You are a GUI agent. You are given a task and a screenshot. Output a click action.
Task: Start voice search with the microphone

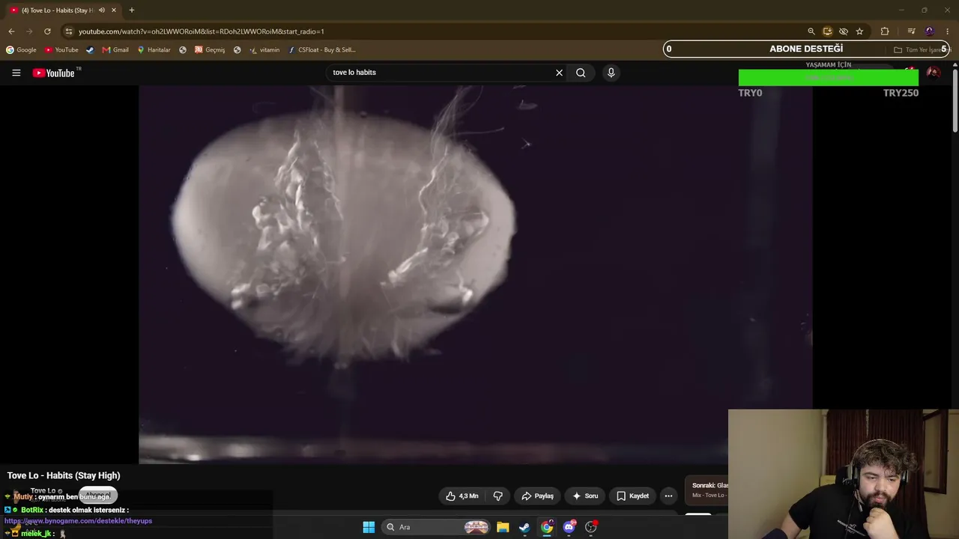click(x=611, y=73)
